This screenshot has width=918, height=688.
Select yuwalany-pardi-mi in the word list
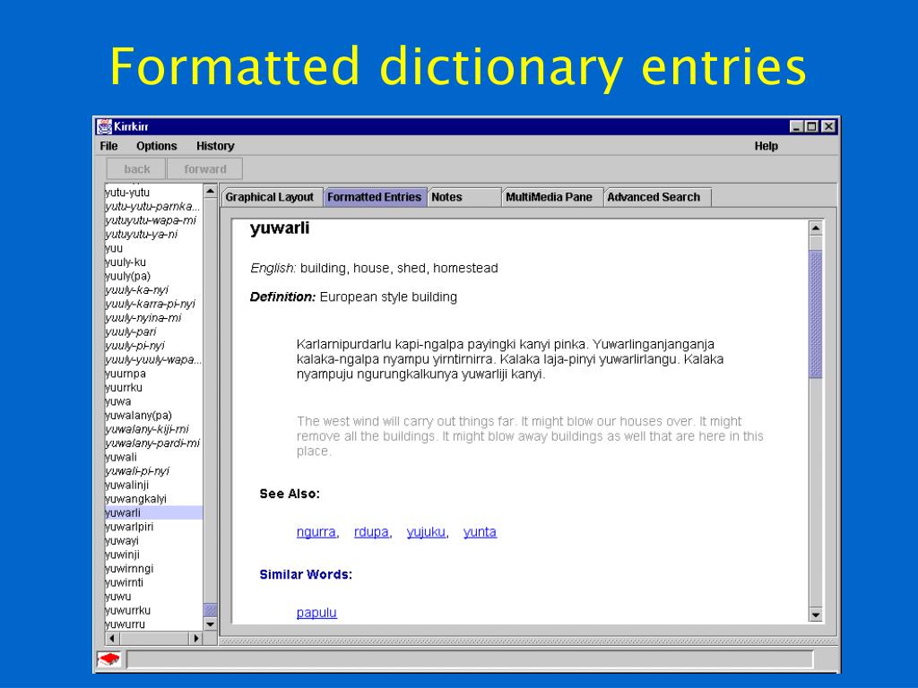click(x=153, y=443)
